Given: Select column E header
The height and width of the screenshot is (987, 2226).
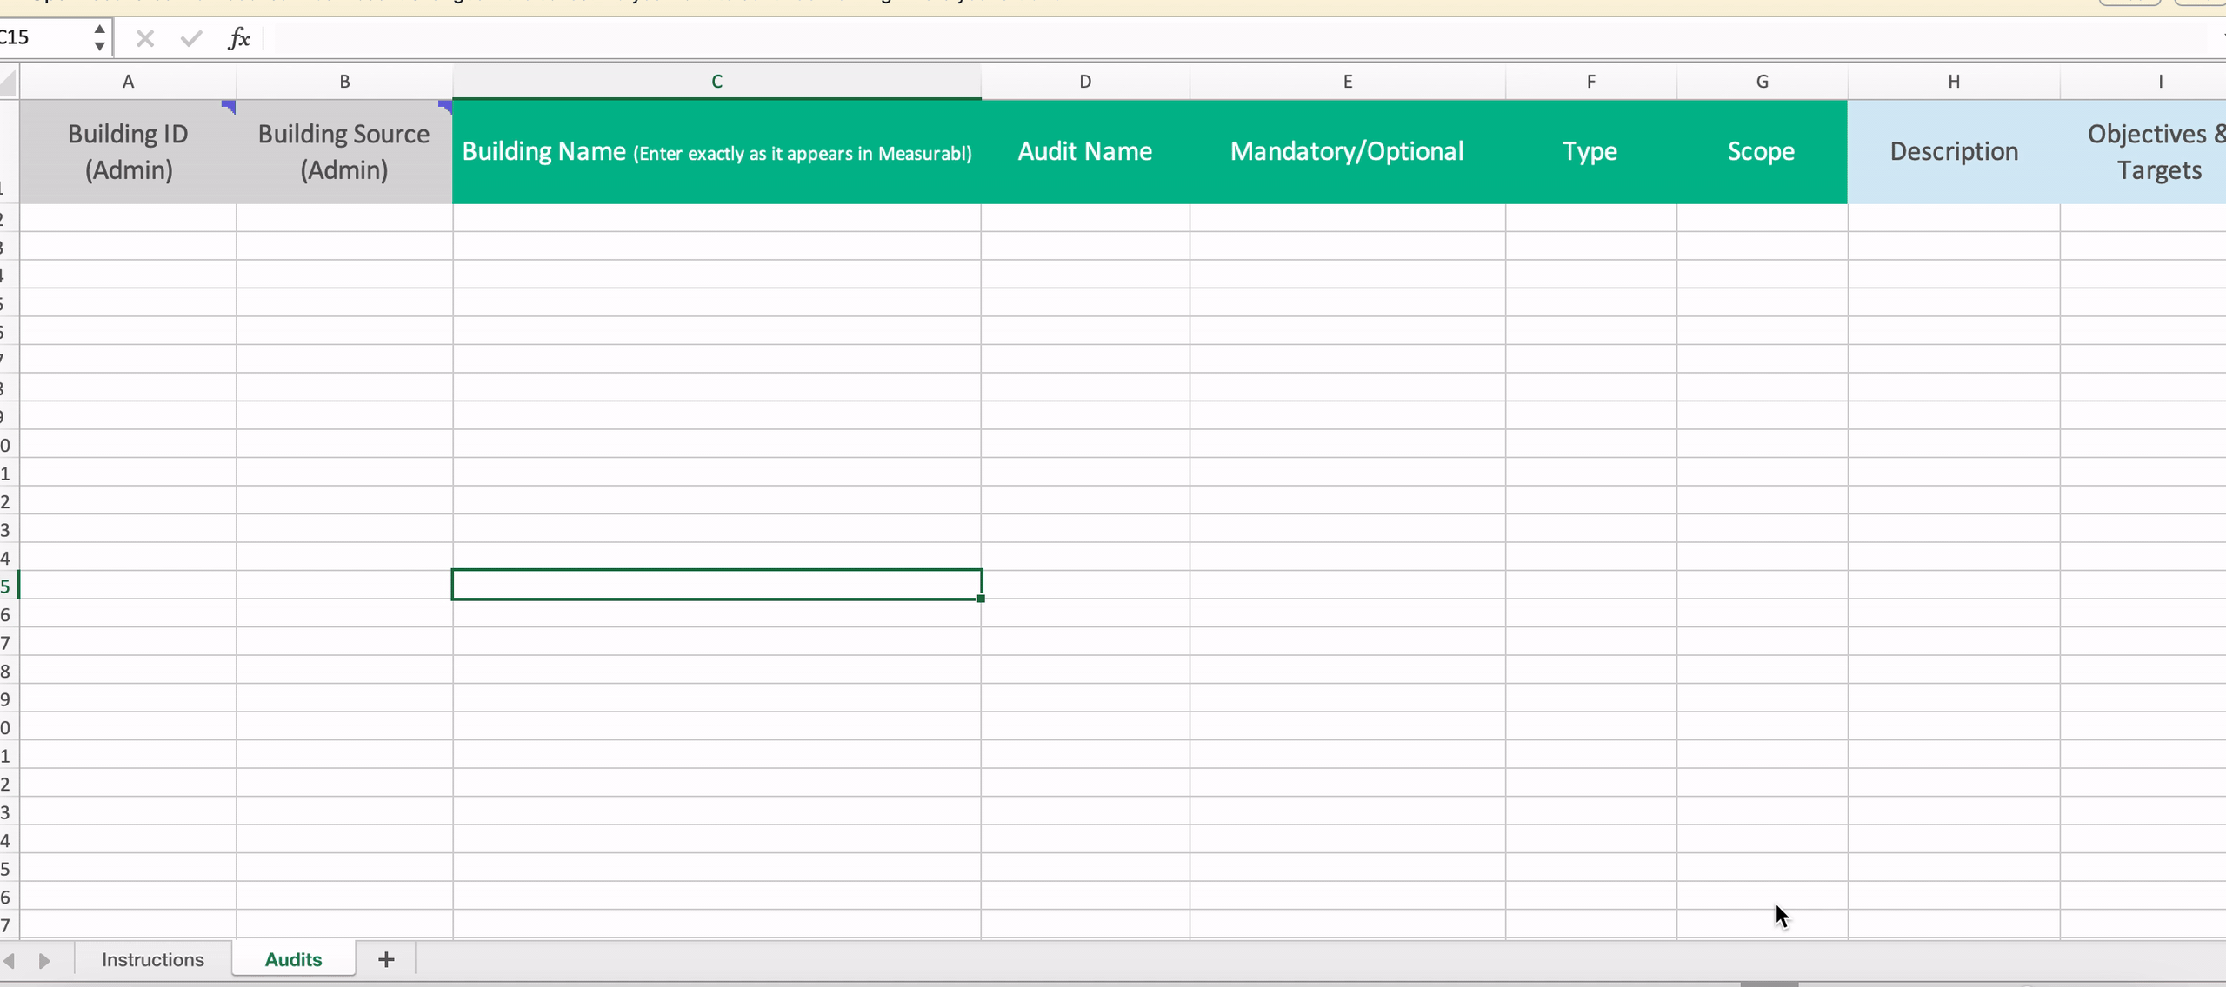Looking at the screenshot, I should click(x=1348, y=82).
